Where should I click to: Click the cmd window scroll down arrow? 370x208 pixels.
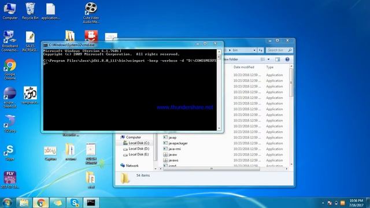pos(219,128)
